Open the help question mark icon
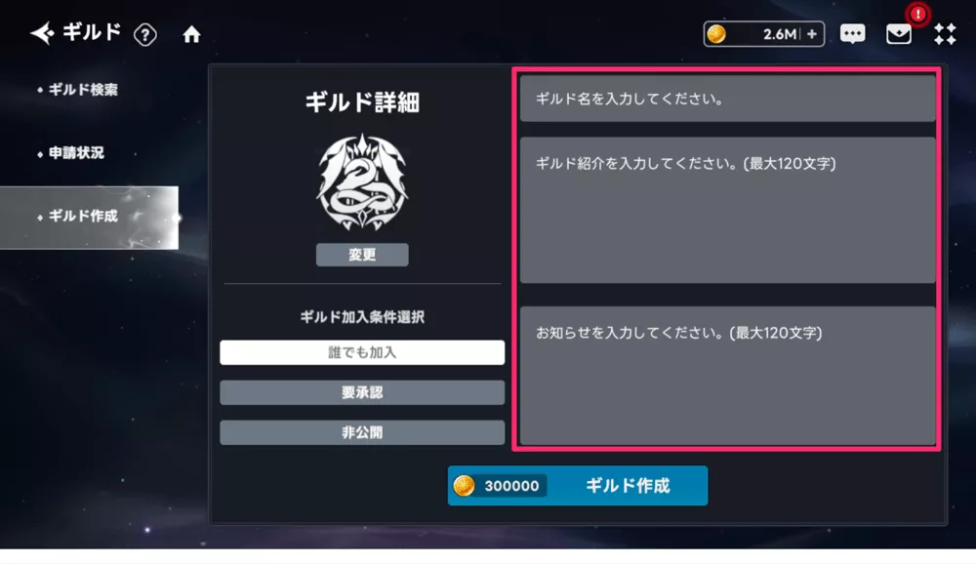 pos(145,34)
